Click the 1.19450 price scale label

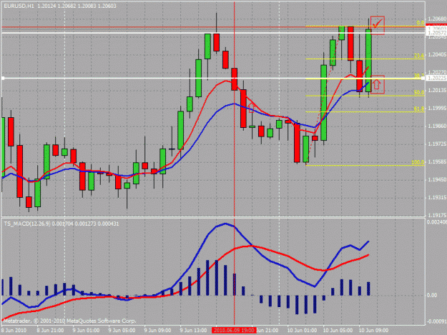pyautogui.click(x=437, y=179)
